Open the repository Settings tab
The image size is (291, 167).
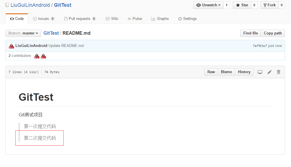point(187,19)
